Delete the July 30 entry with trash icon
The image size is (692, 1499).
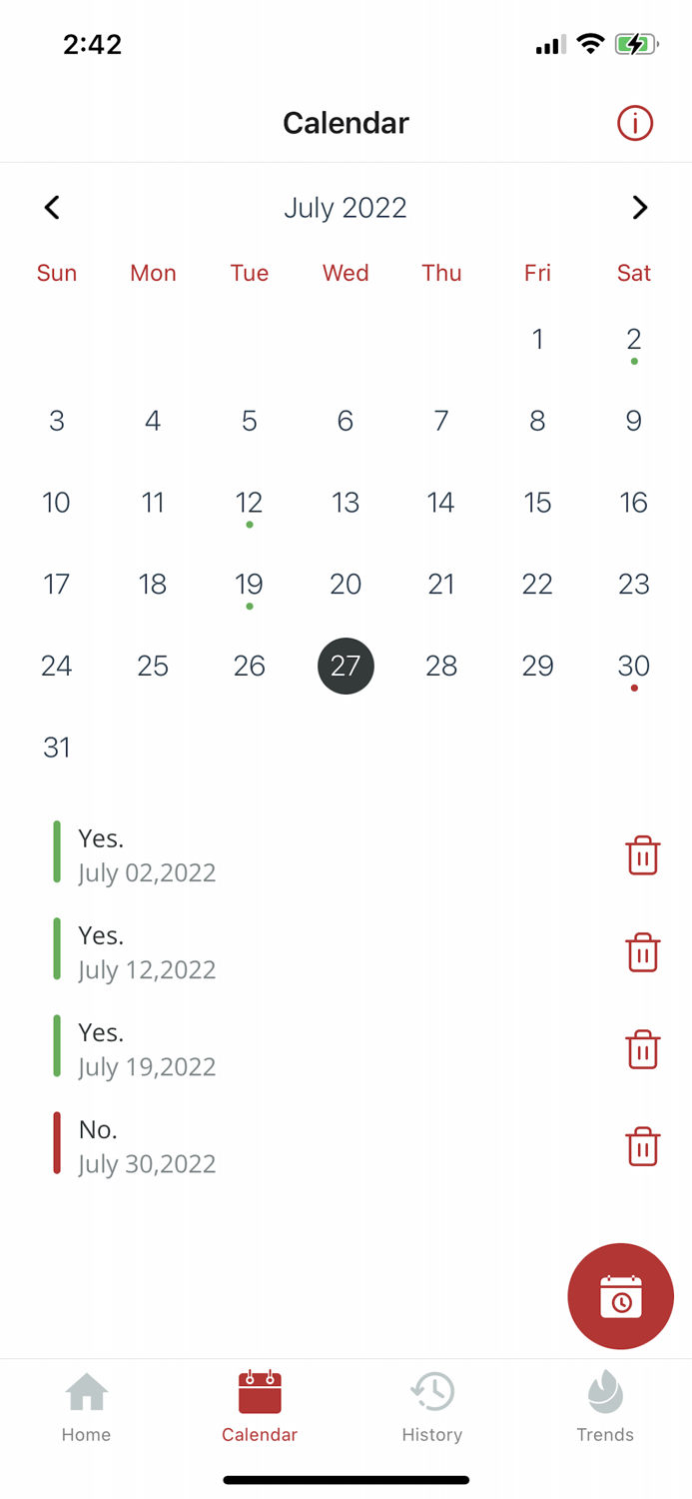(x=642, y=1146)
